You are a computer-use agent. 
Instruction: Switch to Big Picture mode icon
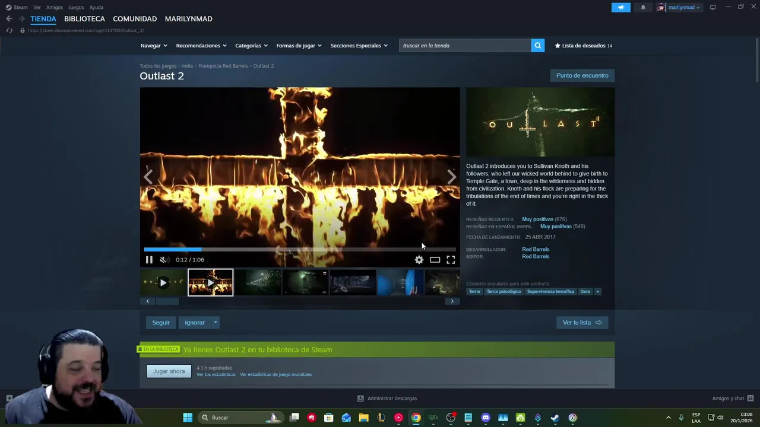point(713,7)
